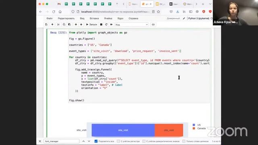The image size is (258, 145).
Task: Click the Ввод [225] cell prompt
Action: tap(58, 33)
